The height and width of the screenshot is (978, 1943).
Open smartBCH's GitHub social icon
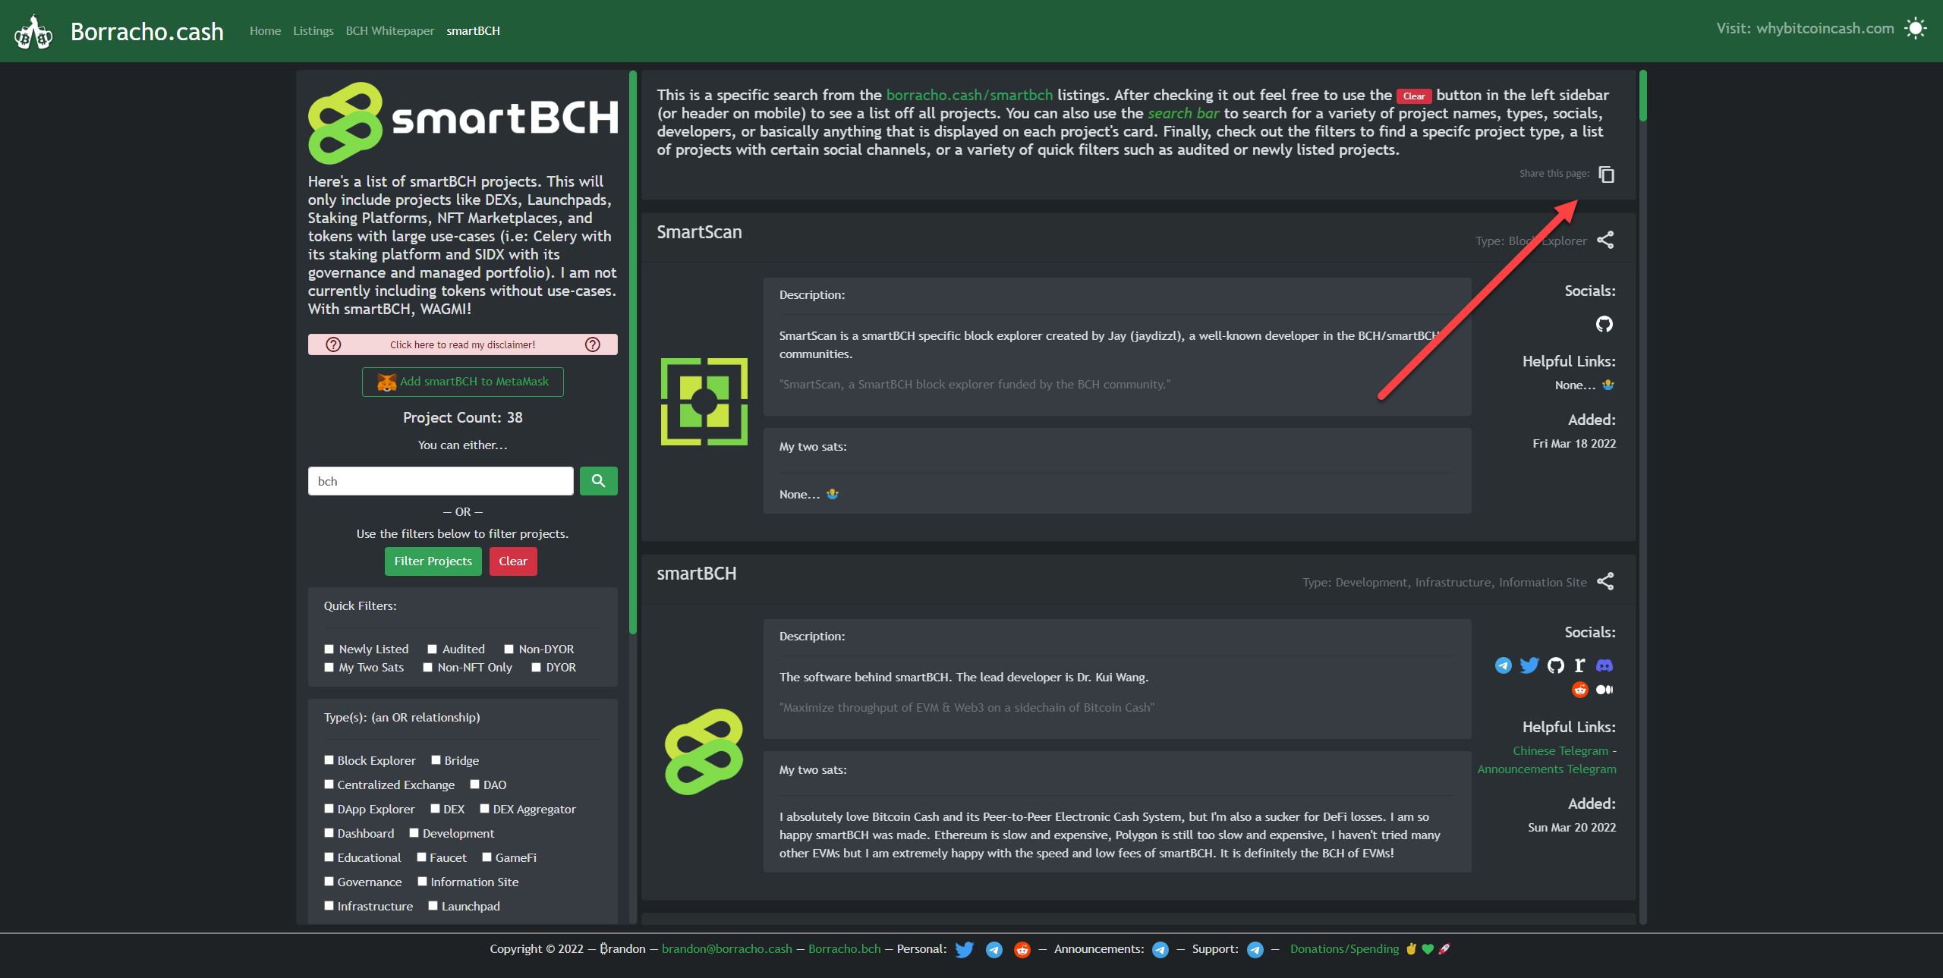coord(1556,665)
